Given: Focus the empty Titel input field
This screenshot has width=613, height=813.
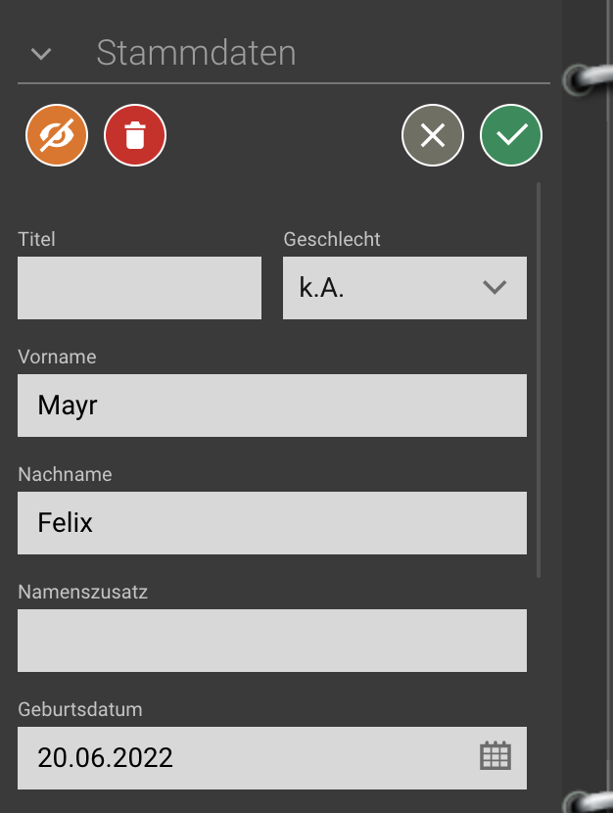Looking at the screenshot, I should (x=139, y=288).
